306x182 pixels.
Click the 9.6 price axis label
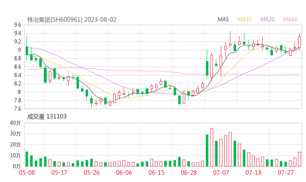[x=17, y=25]
